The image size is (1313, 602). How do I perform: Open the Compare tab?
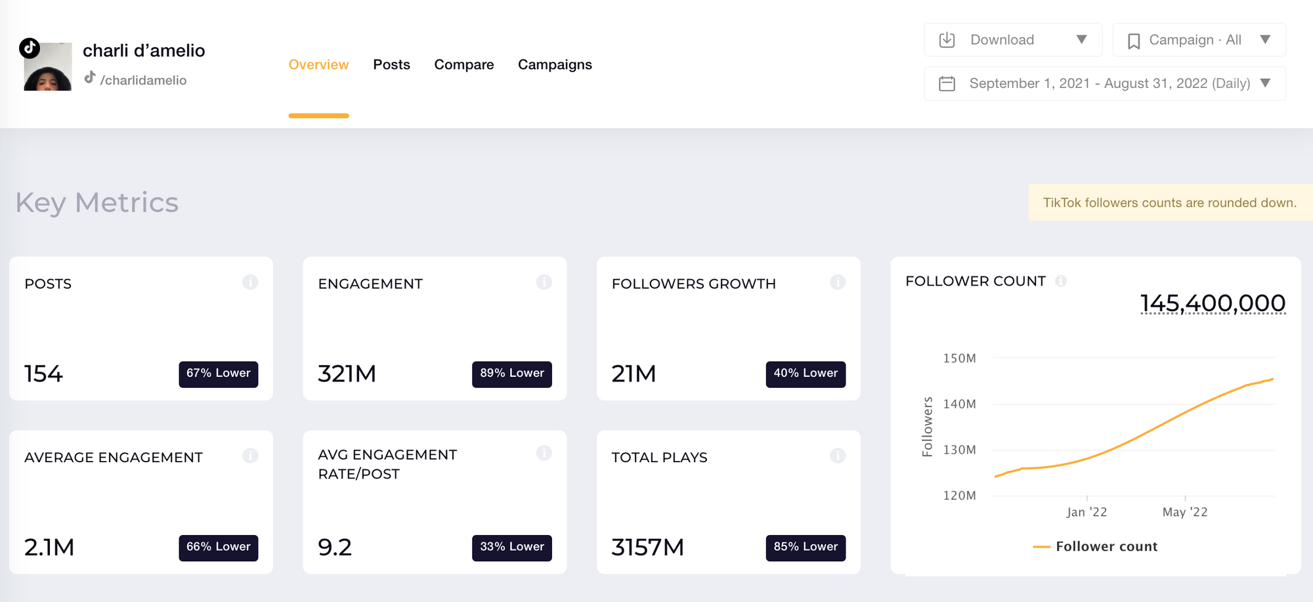tap(463, 64)
